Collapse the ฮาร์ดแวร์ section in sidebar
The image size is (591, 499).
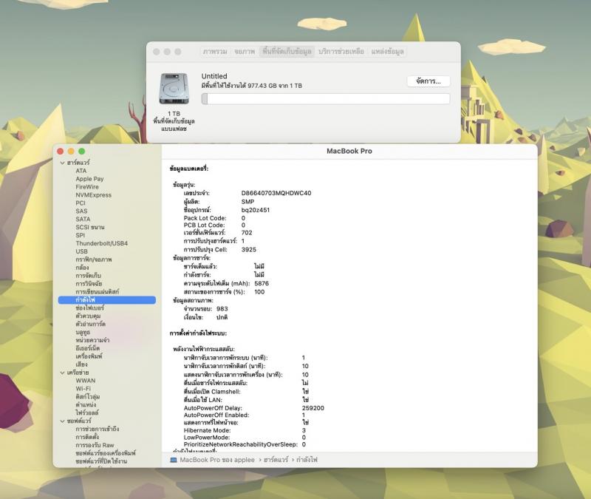click(x=62, y=163)
